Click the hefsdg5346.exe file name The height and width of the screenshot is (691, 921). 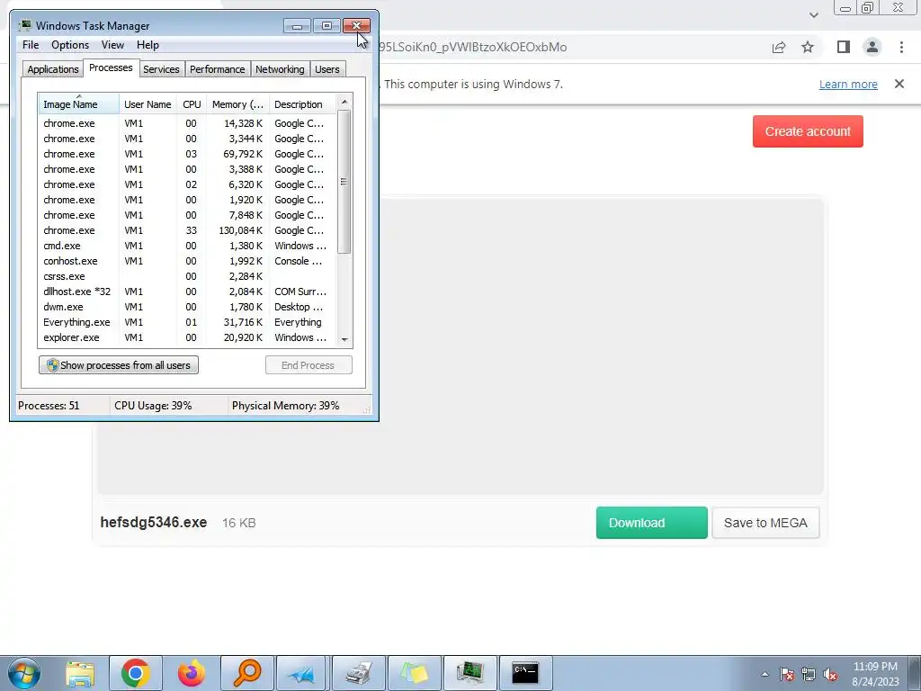tap(154, 523)
